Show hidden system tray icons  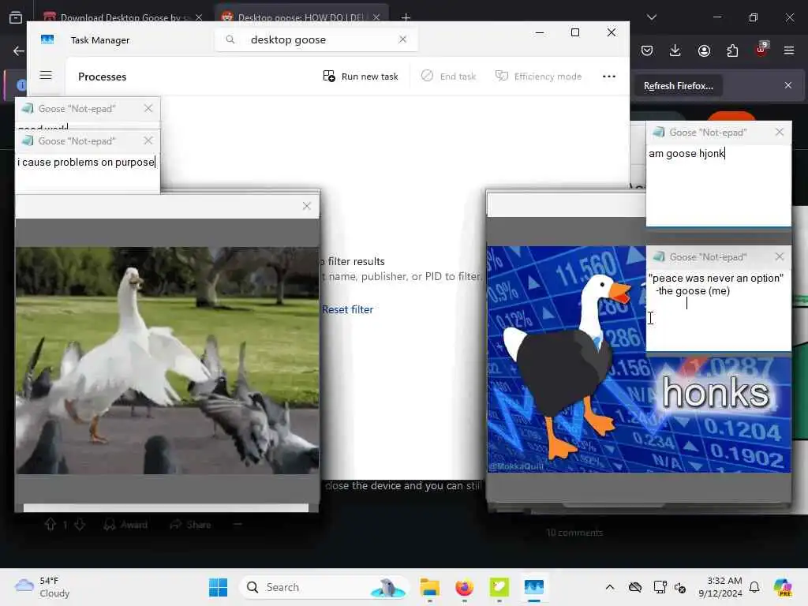[x=610, y=587]
